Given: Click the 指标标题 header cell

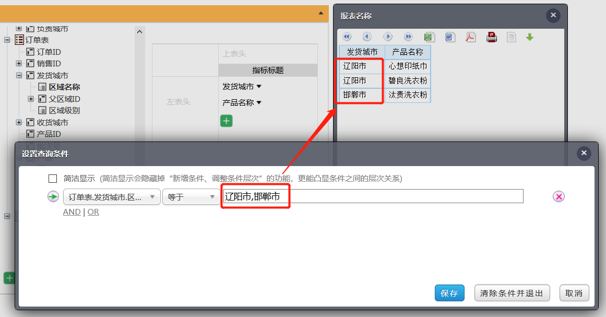Looking at the screenshot, I should pos(268,70).
